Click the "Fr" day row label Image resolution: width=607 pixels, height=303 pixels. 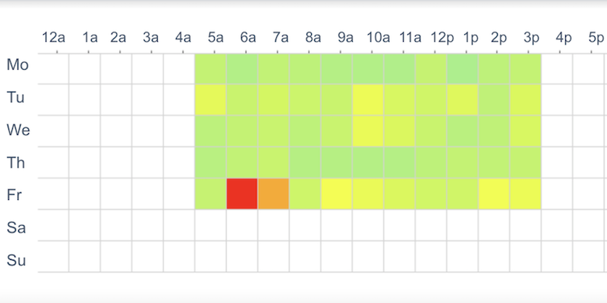pos(16,195)
